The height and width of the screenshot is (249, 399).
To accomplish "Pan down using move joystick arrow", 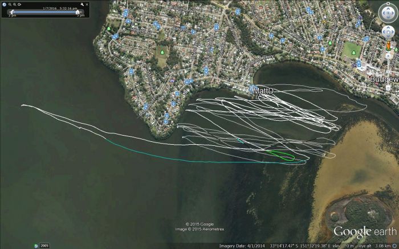I will [x=388, y=35].
